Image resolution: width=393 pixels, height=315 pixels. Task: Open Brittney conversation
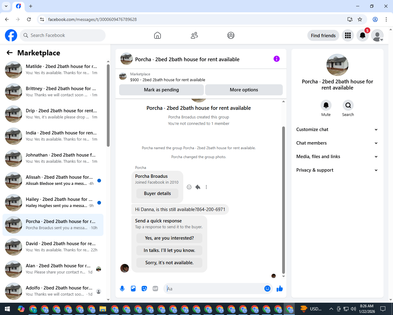[53, 92]
